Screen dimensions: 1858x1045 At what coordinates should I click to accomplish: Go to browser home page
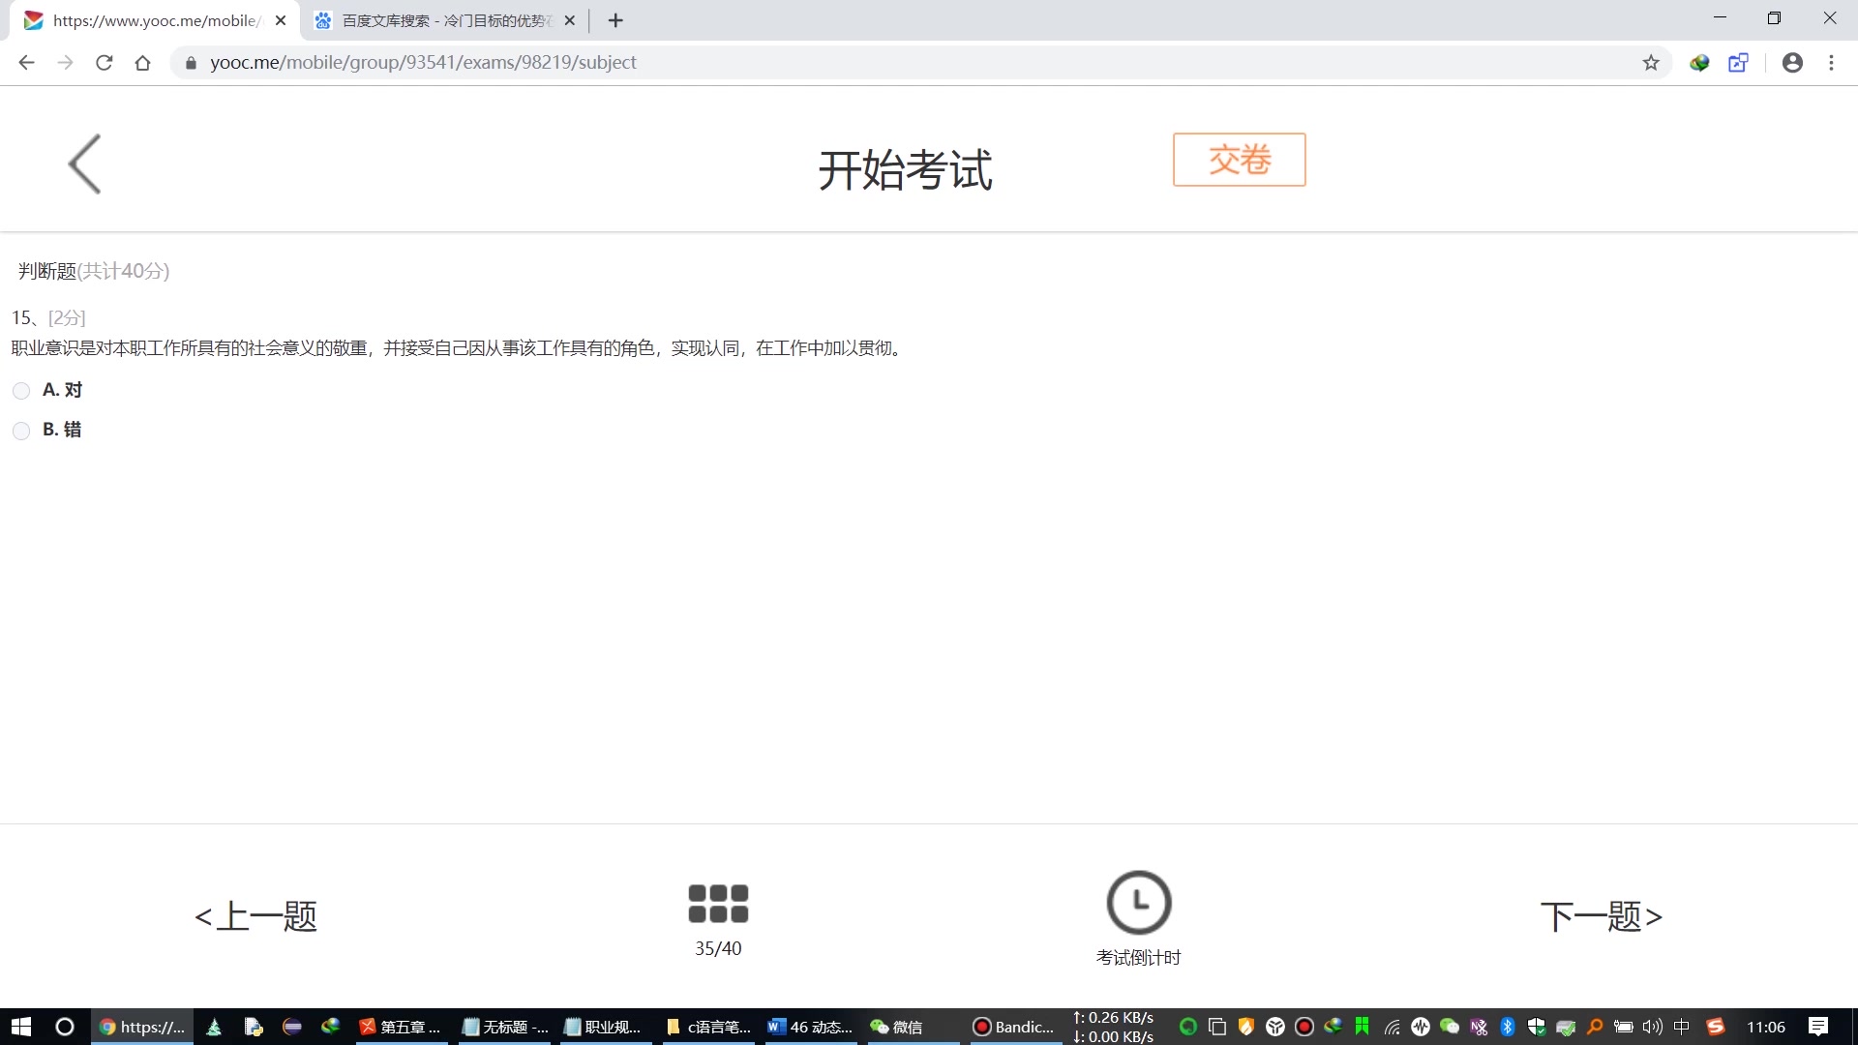click(x=143, y=63)
